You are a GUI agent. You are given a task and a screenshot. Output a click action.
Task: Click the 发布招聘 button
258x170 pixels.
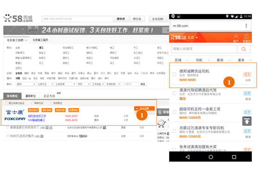coord(158,19)
